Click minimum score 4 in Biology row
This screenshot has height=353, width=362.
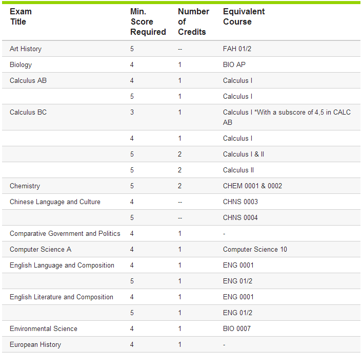point(132,65)
